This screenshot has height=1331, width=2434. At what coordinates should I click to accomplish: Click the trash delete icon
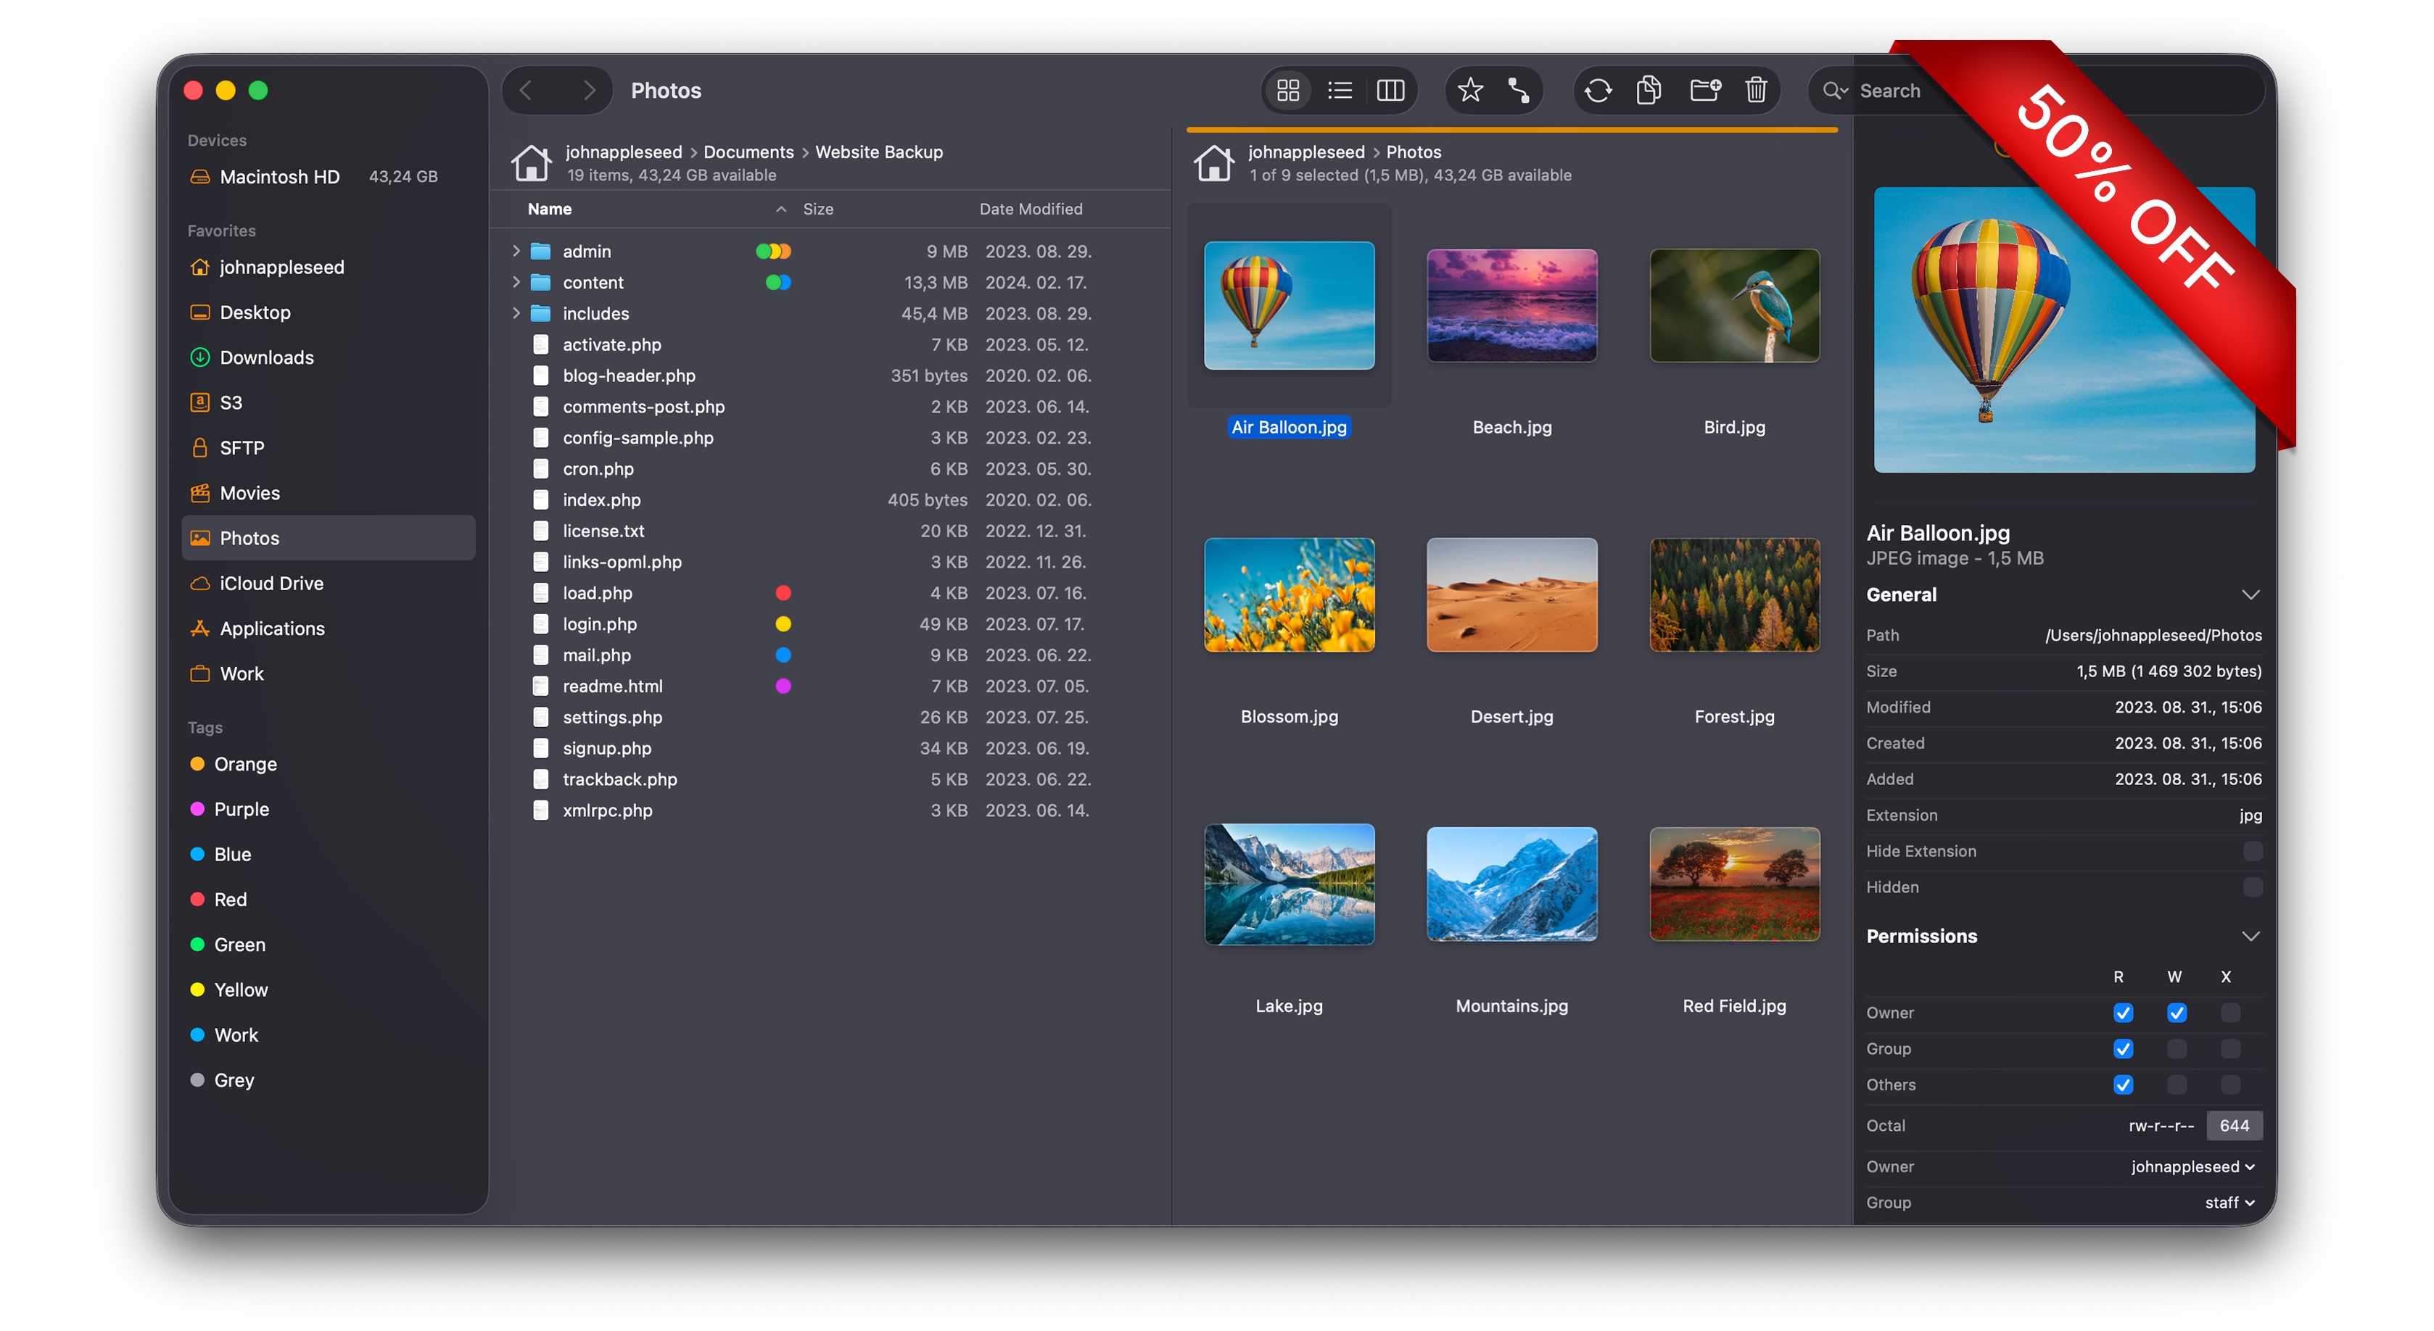tap(1756, 91)
